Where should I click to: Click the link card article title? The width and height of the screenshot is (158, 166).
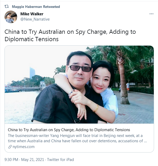69,130
